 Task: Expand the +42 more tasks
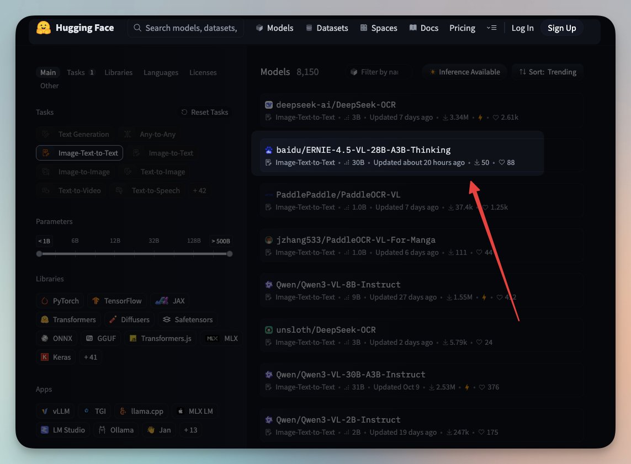click(x=199, y=190)
